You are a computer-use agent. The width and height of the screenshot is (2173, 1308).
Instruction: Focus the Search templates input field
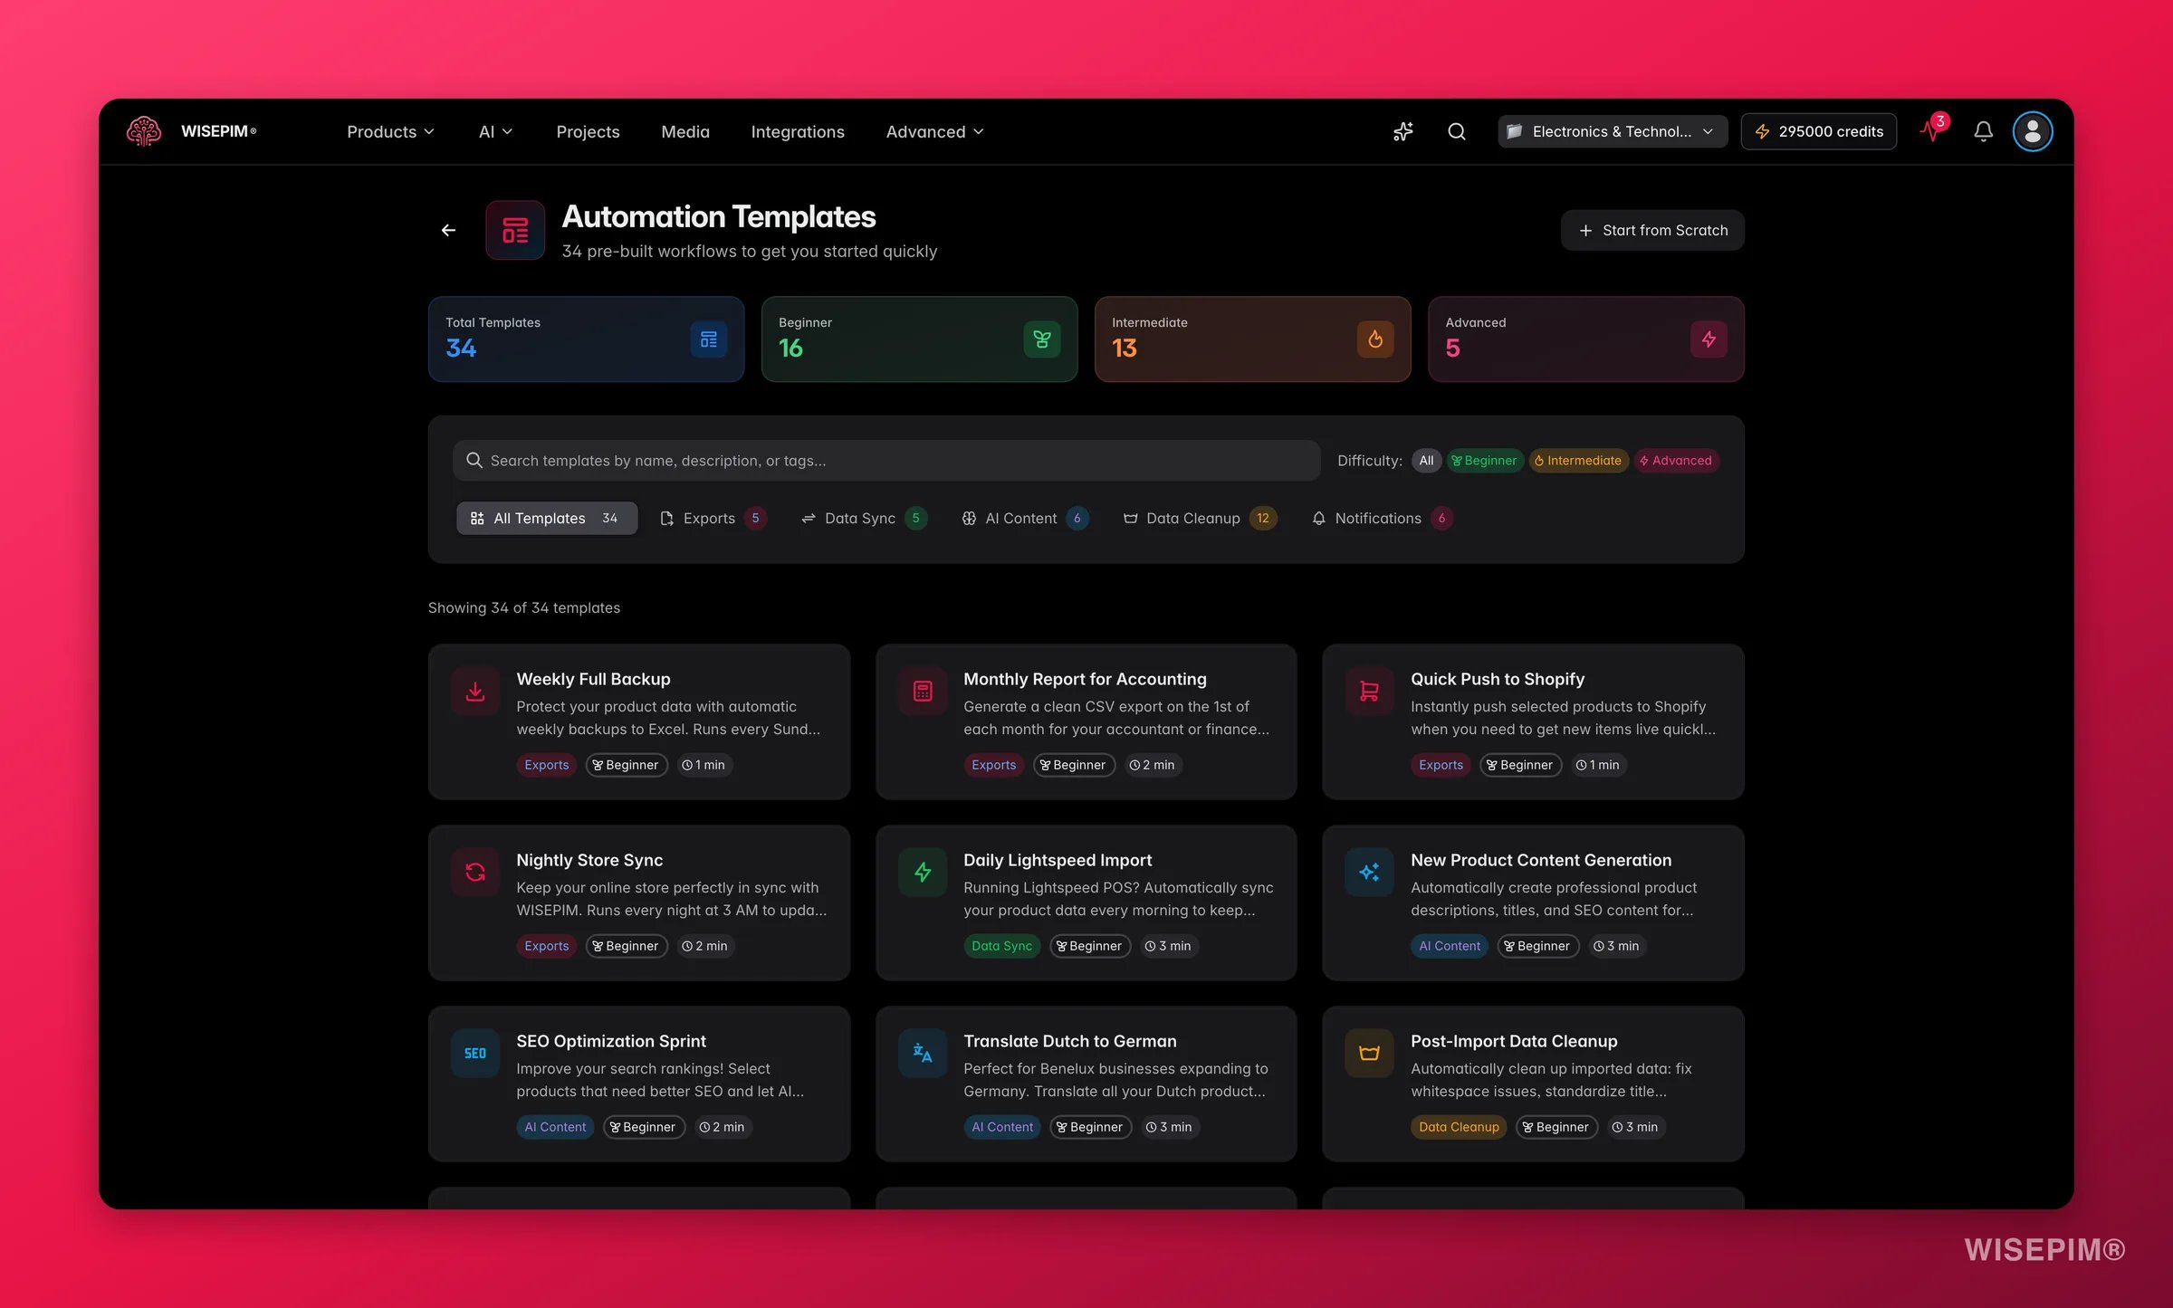coord(886,461)
